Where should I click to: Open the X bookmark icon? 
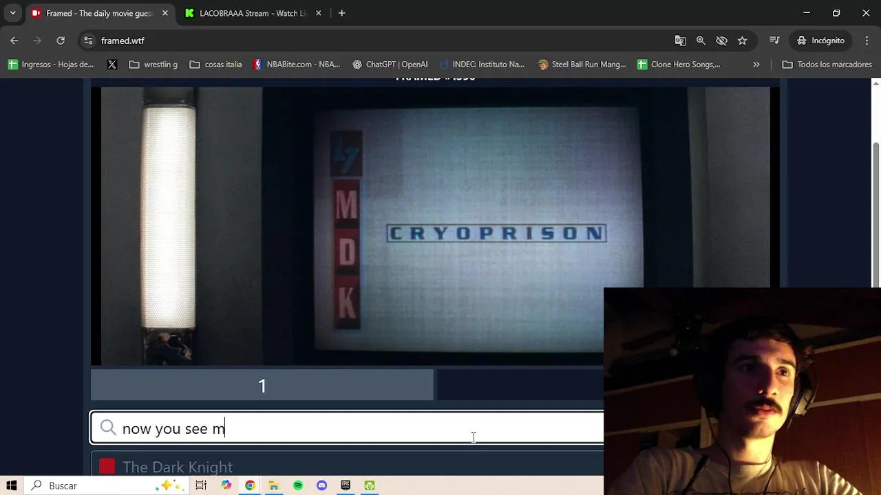112,65
